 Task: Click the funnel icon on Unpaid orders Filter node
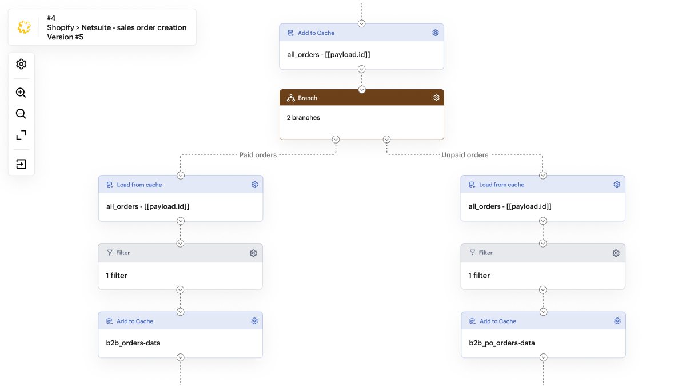(471, 252)
